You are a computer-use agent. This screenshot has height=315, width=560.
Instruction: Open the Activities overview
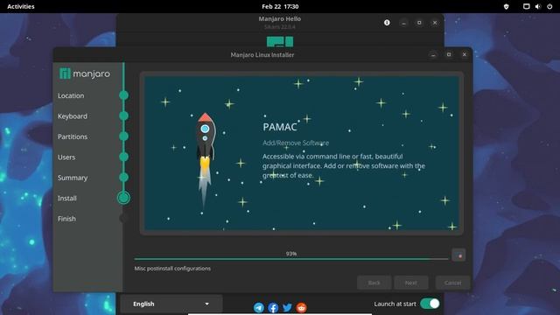click(x=21, y=6)
